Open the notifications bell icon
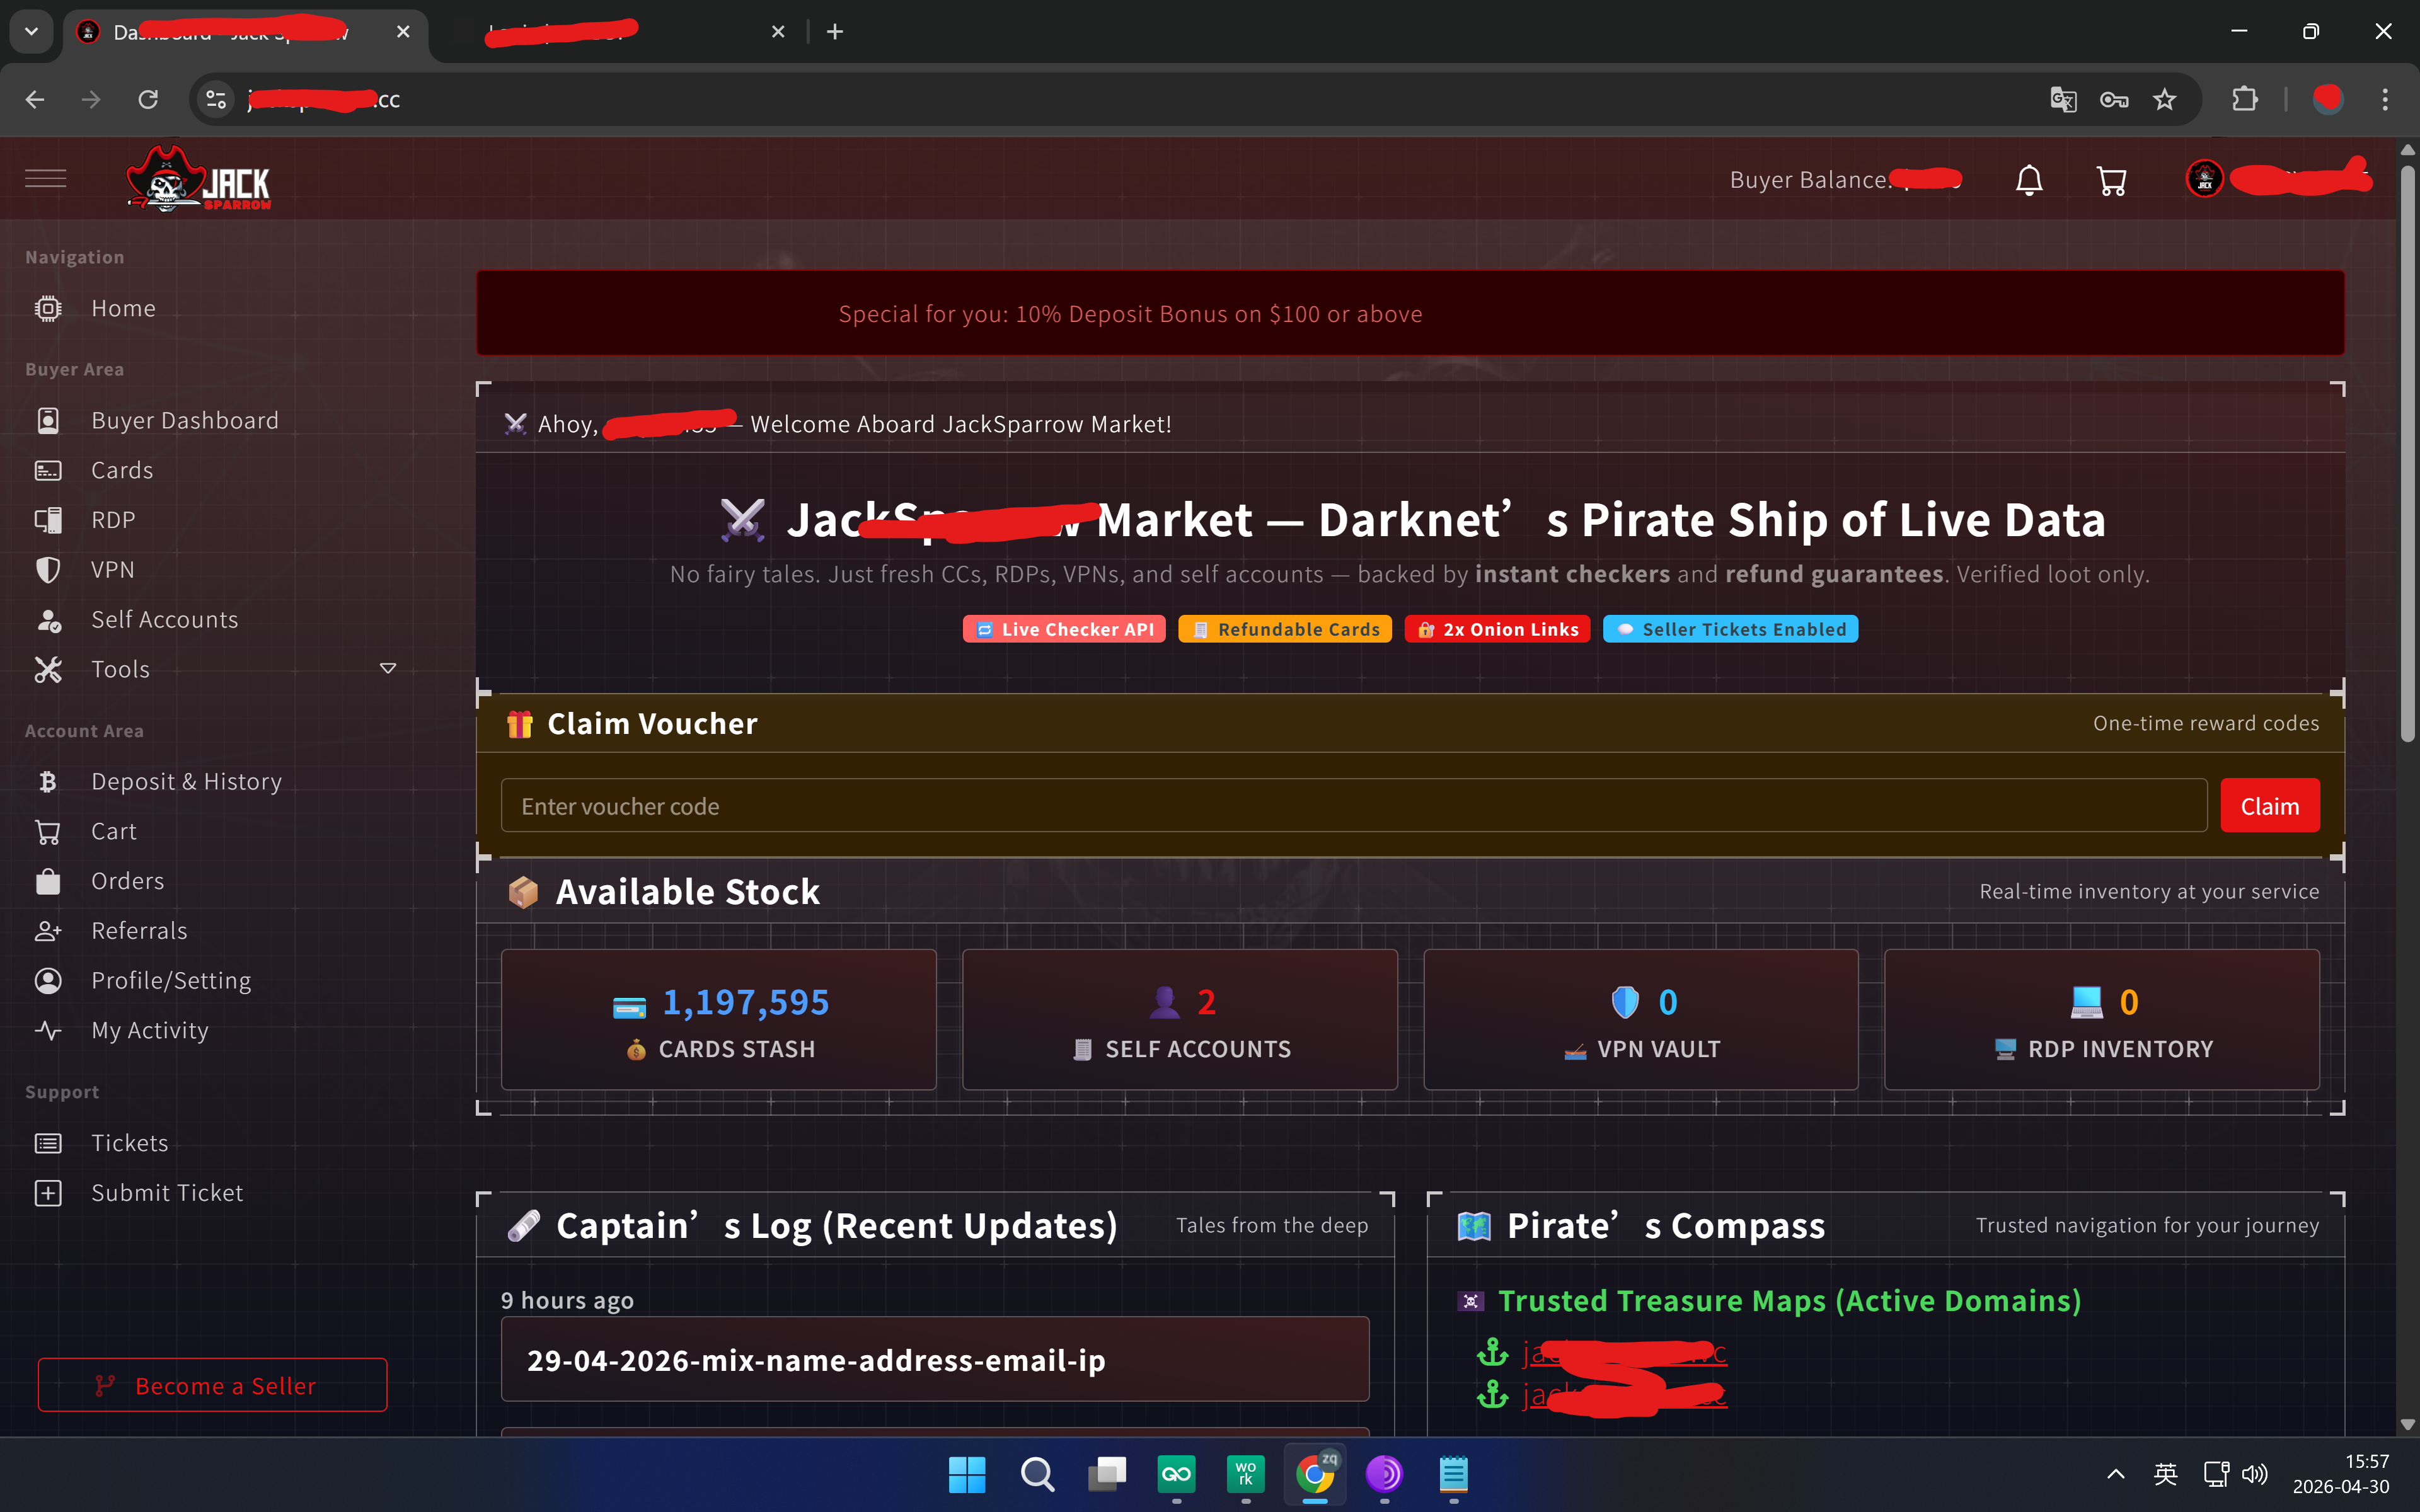 click(x=2029, y=180)
